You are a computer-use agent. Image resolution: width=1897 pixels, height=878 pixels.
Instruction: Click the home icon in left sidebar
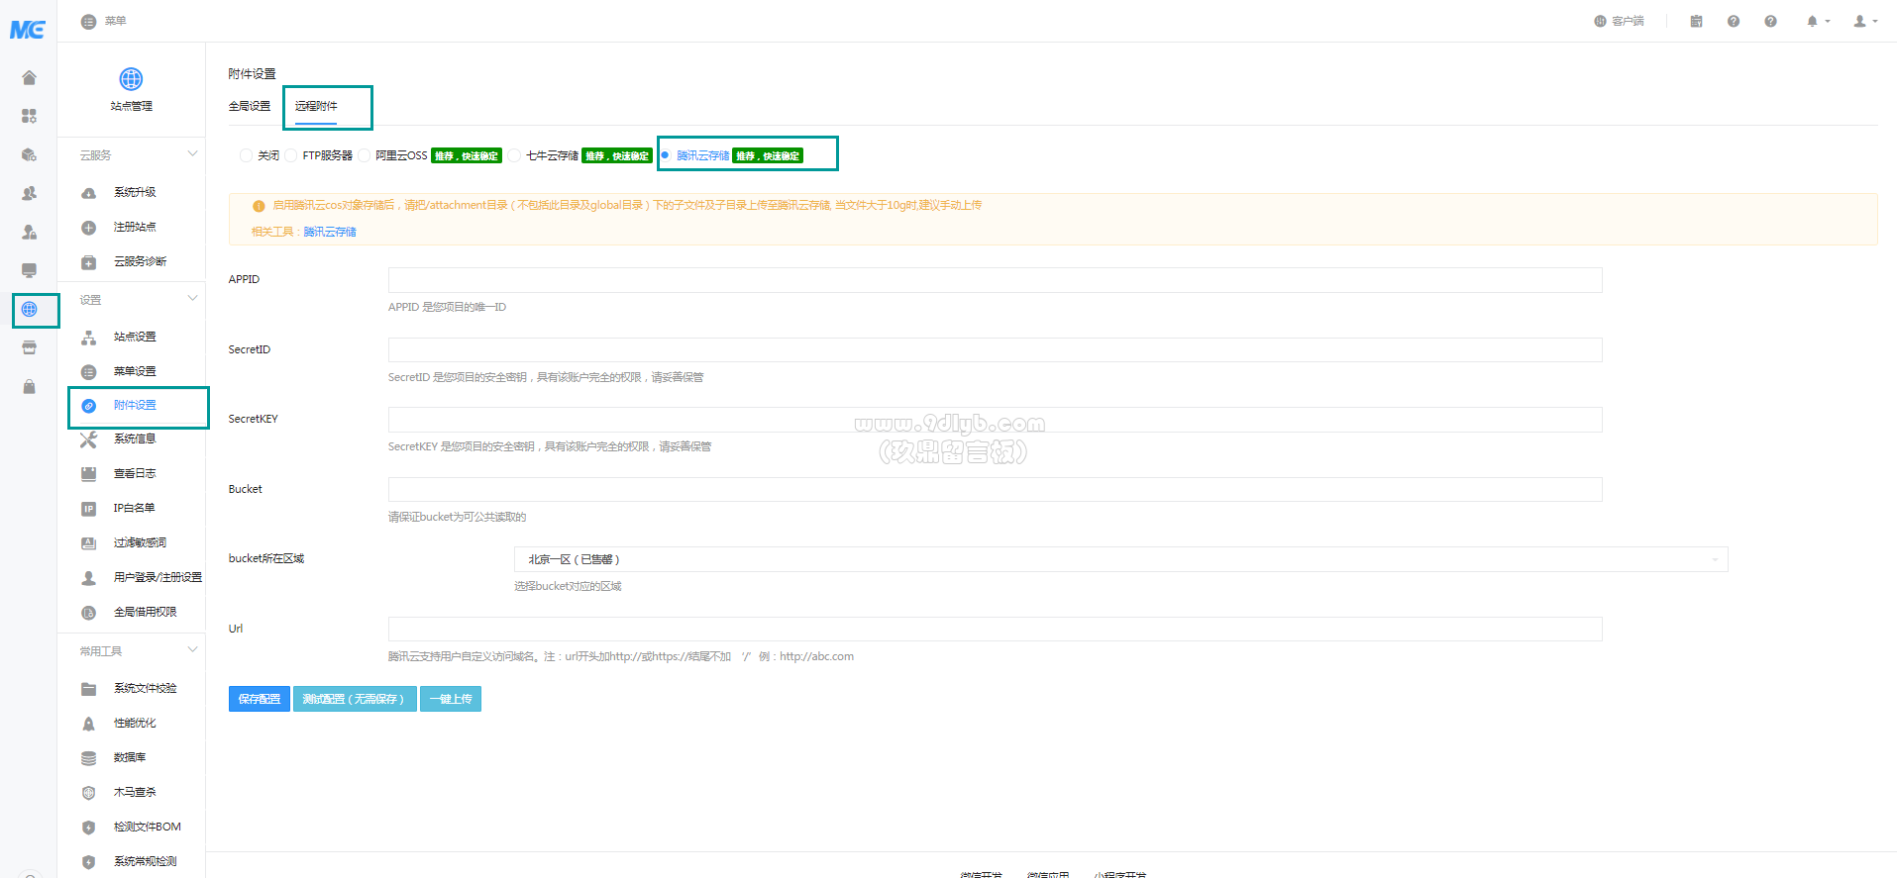[29, 77]
